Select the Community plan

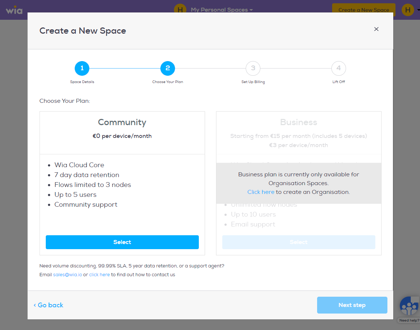122,242
